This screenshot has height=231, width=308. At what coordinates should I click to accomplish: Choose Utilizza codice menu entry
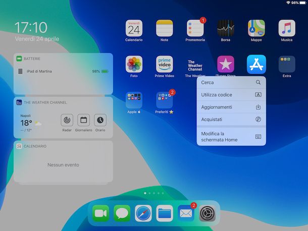[231, 95]
